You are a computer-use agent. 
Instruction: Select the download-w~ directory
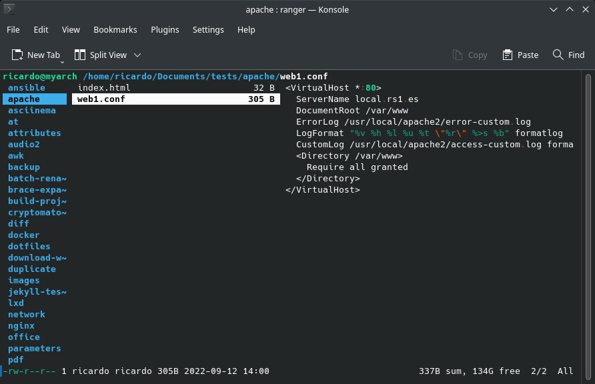[x=37, y=258]
